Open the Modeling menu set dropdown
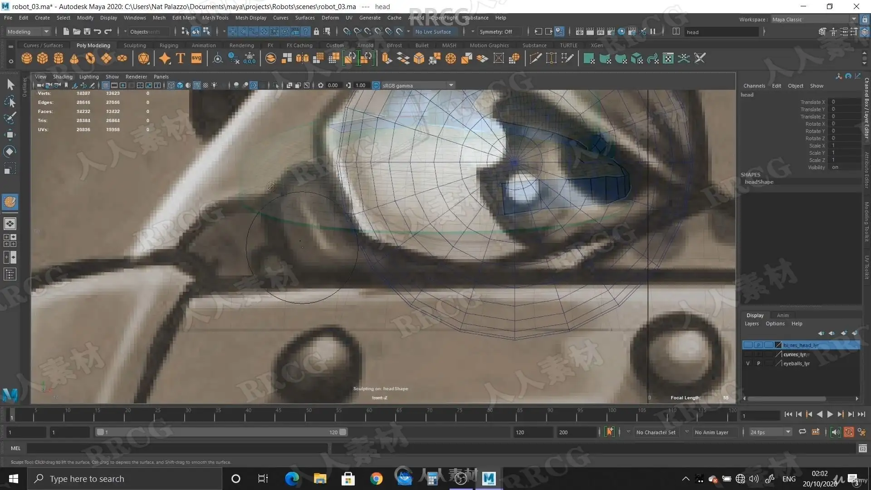 (28, 32)
